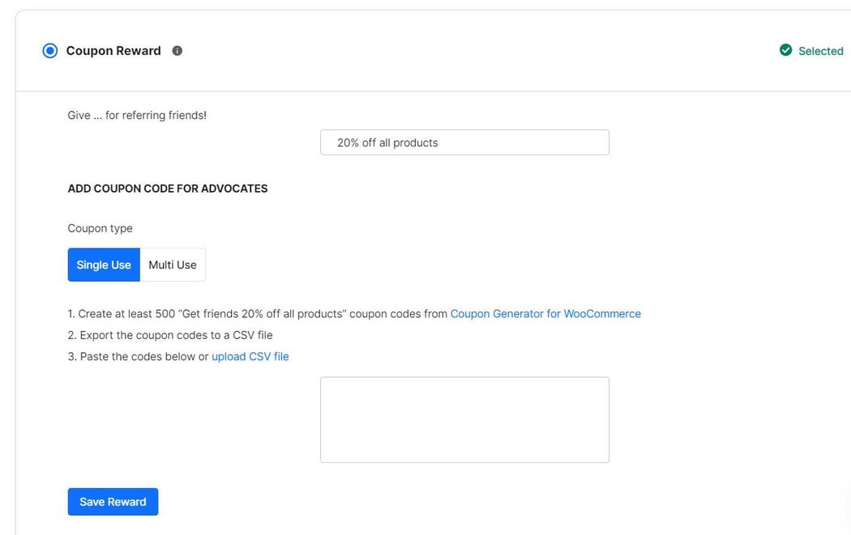Click the Coupon Reward title text

click(x=113, y=51)
